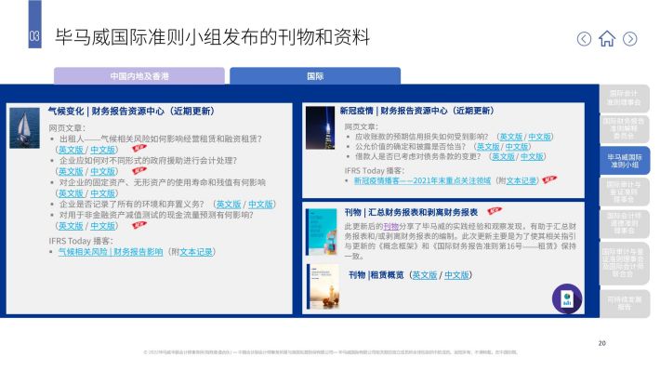
Task: Select the 国际 tab
Action: (315, 76)
